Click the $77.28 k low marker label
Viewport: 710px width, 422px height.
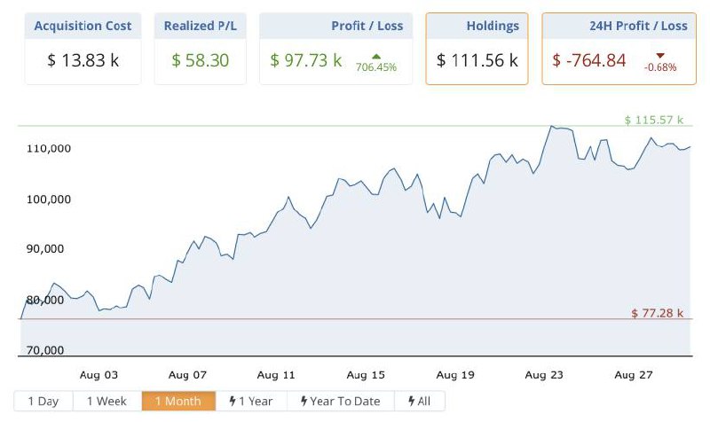coord(657,313)
